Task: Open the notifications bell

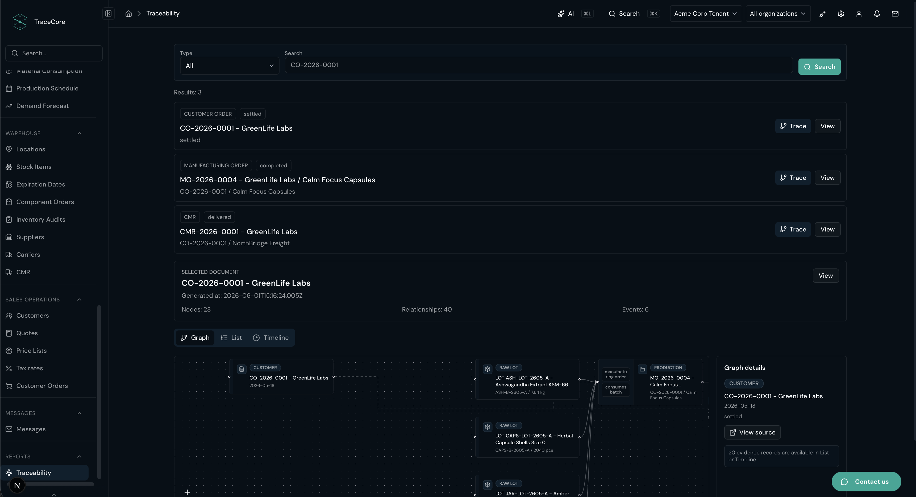Action: pos(877,14)
